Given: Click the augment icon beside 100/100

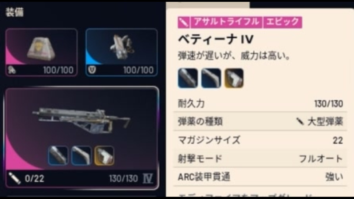Looking at the screenshot, I should point(12,70).
